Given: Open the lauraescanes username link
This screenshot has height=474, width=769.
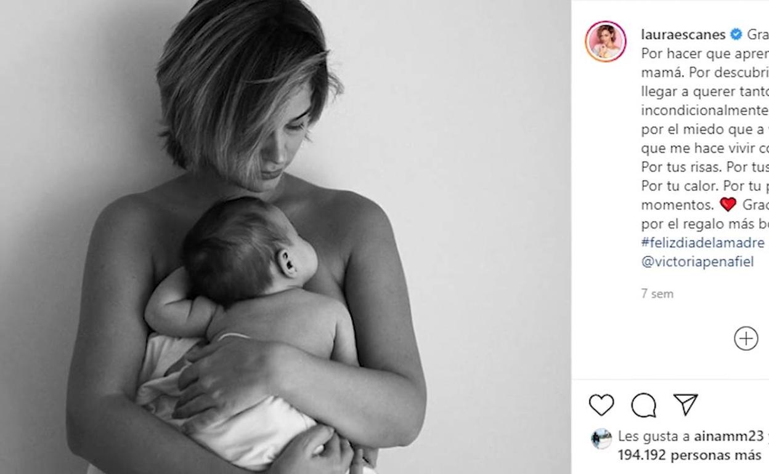Looking at the screenshot, I should (x=683, y=34).
